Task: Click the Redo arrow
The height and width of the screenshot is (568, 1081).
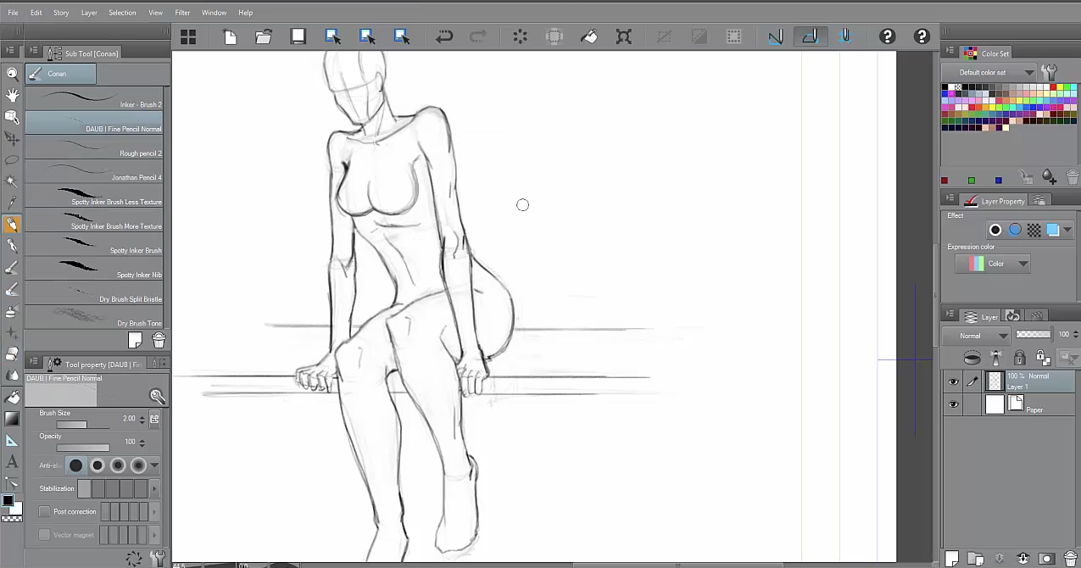Action: click(x=478, y=36)
